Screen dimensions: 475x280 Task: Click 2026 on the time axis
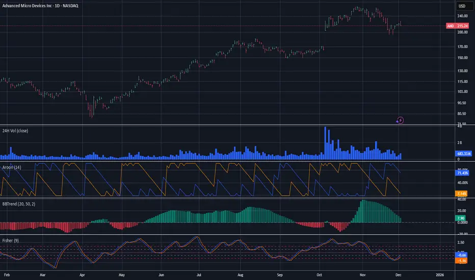point(439,275)
